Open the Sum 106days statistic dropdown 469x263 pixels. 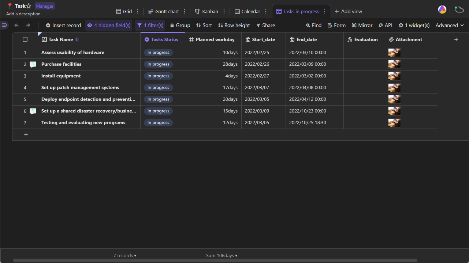(x=222, y=256)
